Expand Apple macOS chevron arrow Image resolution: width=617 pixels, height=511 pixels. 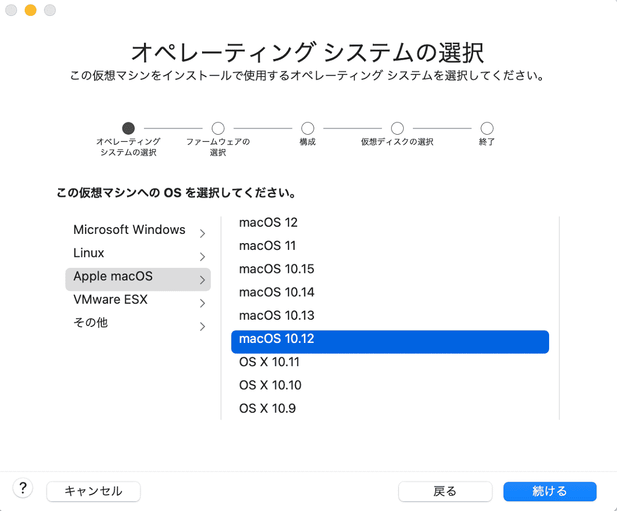[203, 280]
